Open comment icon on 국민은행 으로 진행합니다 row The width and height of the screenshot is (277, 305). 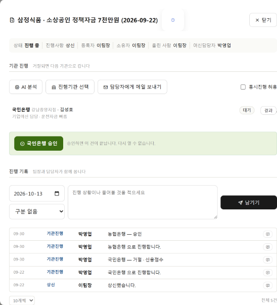(x=268, y=273)
